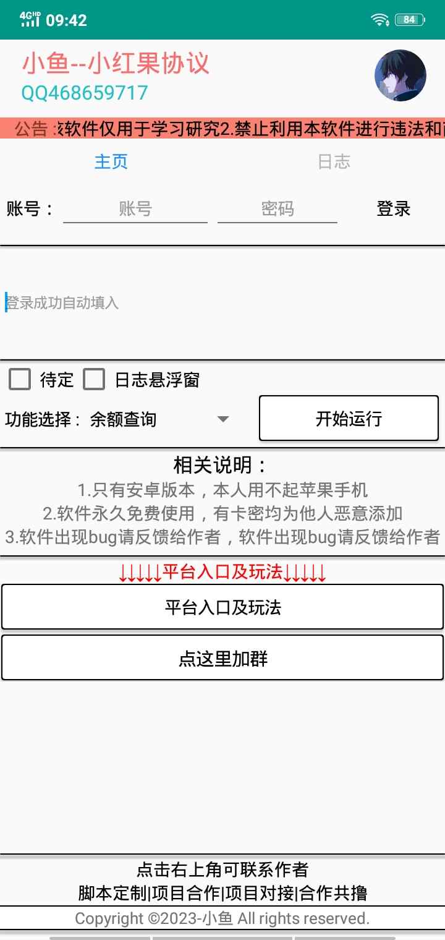
Task: Switch to the 主页 tab
Action: [x=111, y=161]
